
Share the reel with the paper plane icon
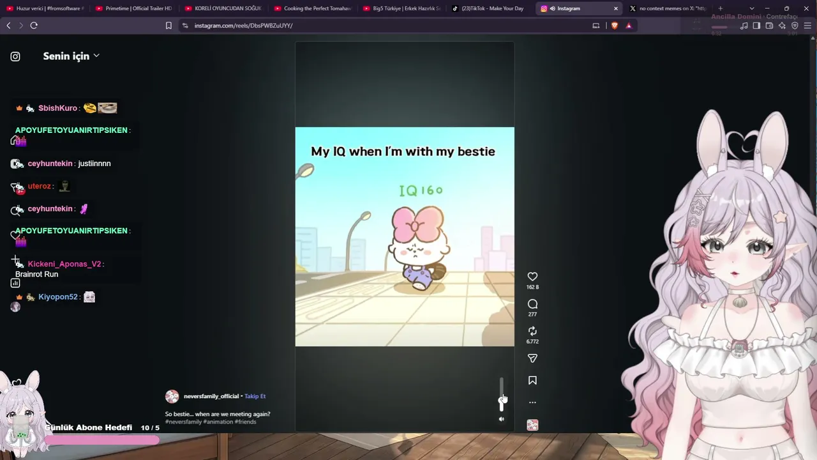[x=532, y=358]
